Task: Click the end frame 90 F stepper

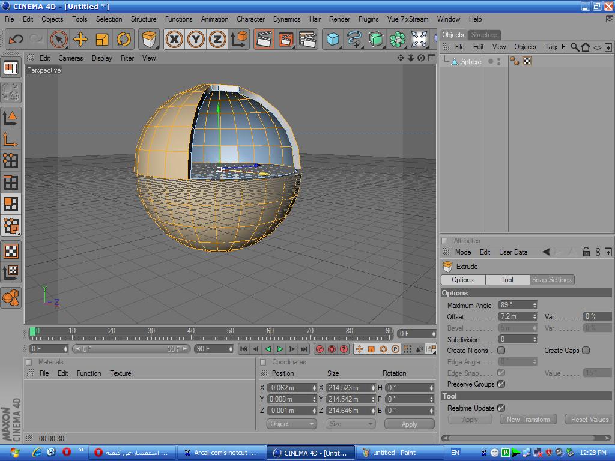Action: coord(231,349)
